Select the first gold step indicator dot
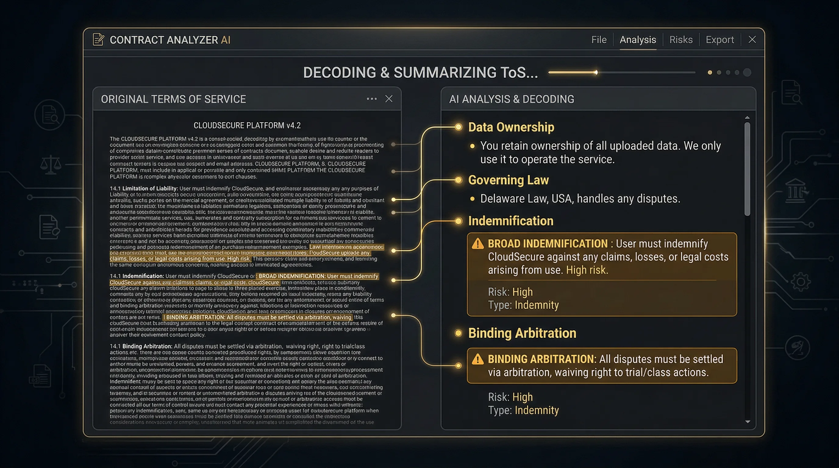 pyautogui.click(x=710, y=72)
